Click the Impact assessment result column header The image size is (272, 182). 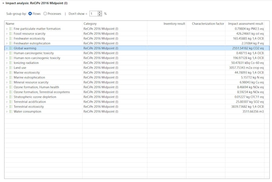[x=245, y=24]
